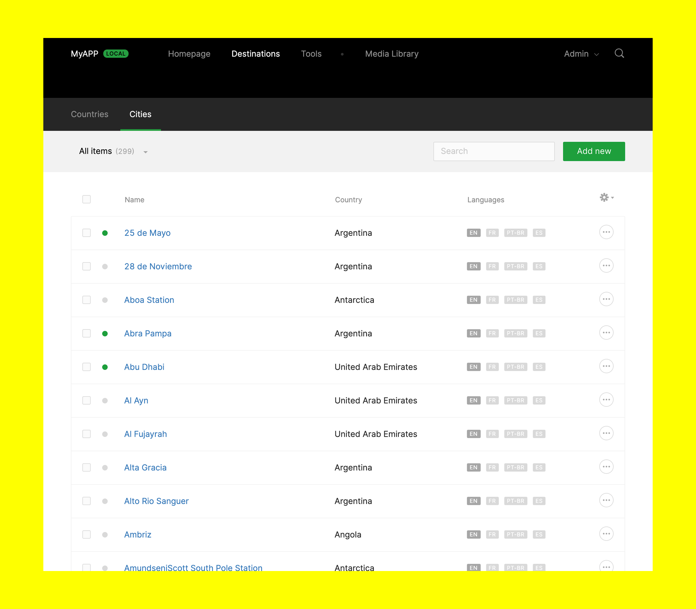Viewport: 696px width, 609px height.
Task: Click the green status dot of Abra Pampa
Action: tap(105, 334)
